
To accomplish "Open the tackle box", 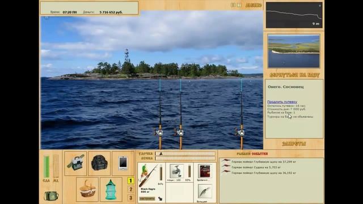I will [x=75, y=163].
